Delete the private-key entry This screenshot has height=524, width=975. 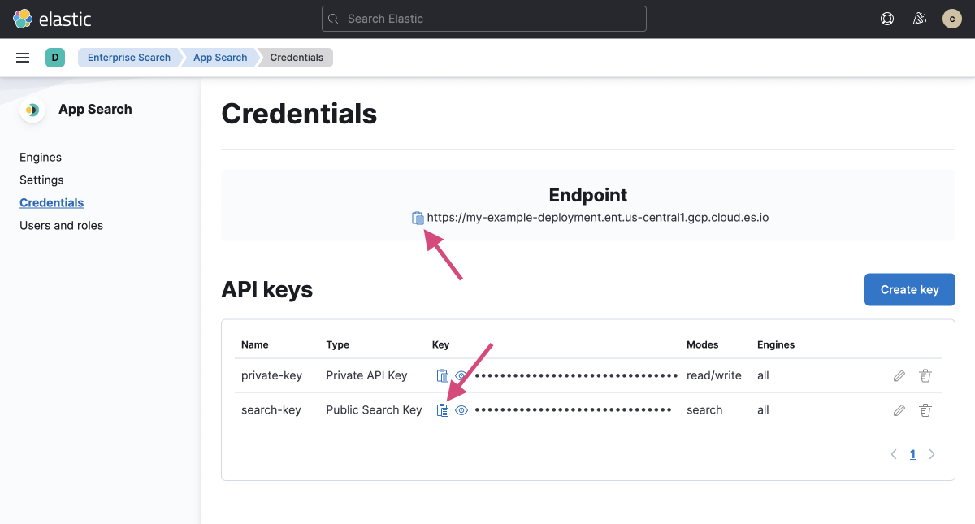925,375
